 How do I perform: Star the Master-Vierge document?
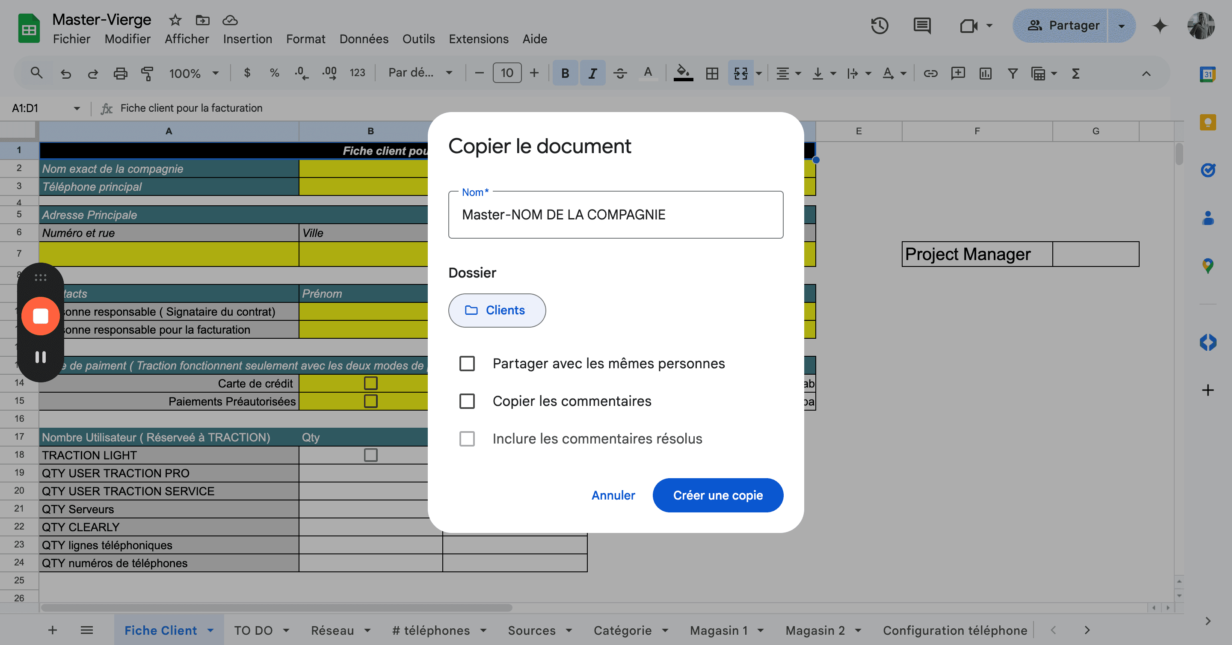[x=175, y=20]
